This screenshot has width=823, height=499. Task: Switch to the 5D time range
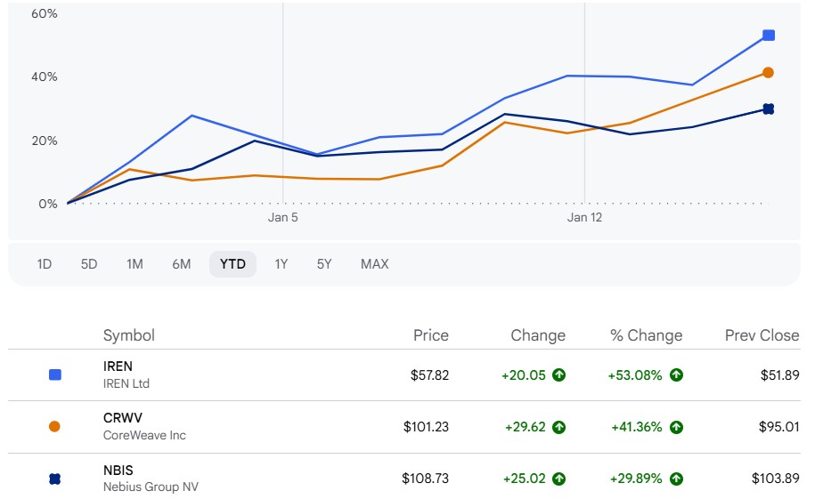pyautogui.click(x=89, y=264)
